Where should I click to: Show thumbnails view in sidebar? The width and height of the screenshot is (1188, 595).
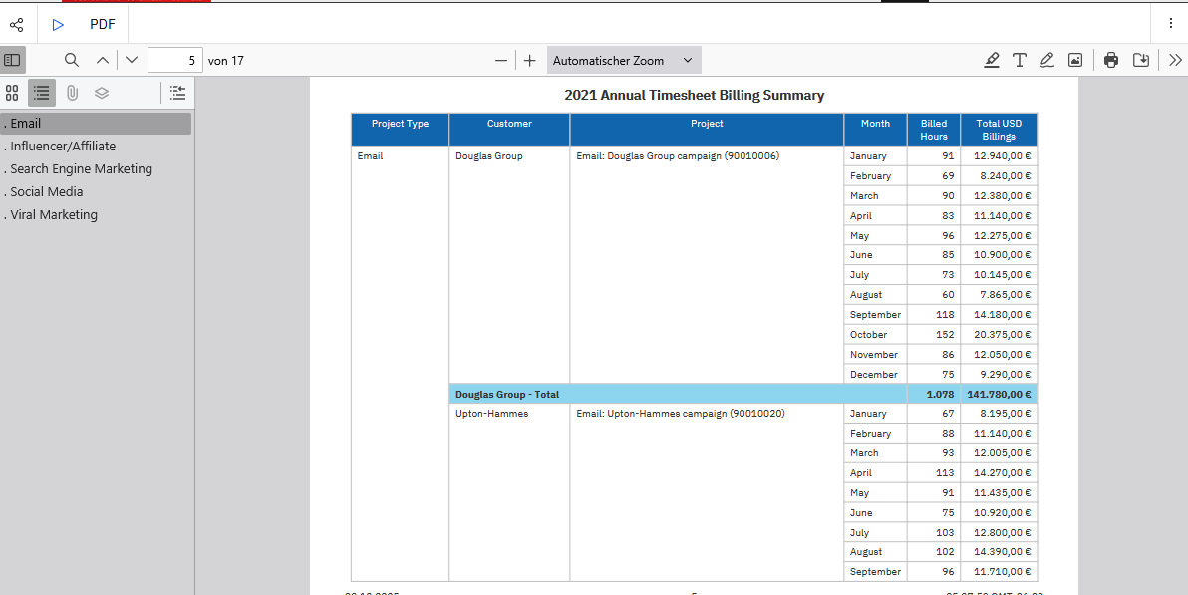click(13, 93)
